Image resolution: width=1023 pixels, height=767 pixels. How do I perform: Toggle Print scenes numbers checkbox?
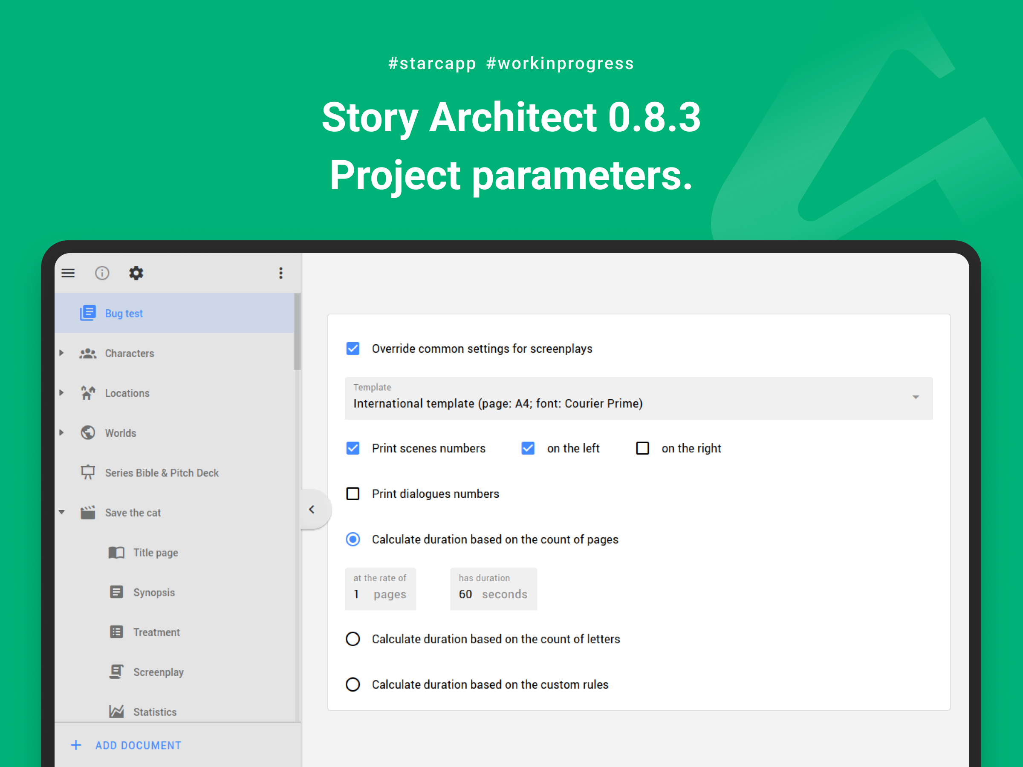tap(353, 448)
